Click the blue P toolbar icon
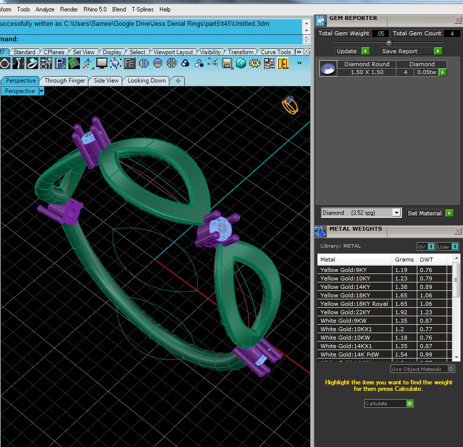 click(60, 63)
